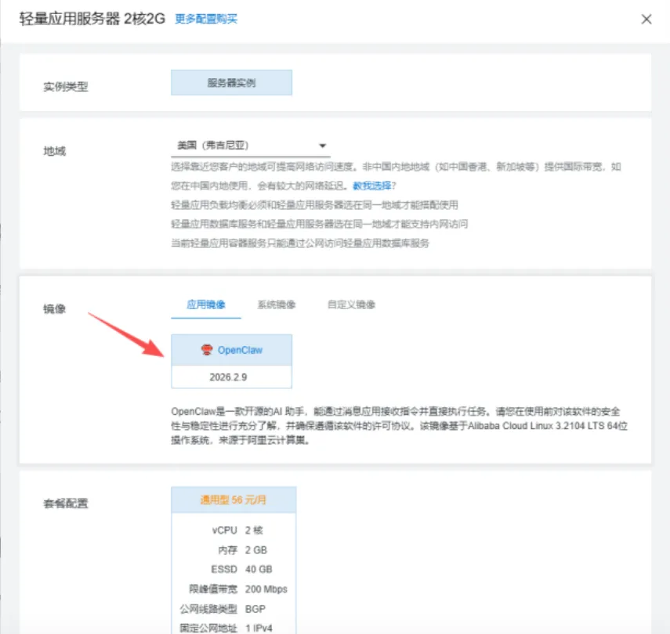670x634 pixels.
Task: Open the 更多配置购买 link
Action: click(x=206, y=20)
